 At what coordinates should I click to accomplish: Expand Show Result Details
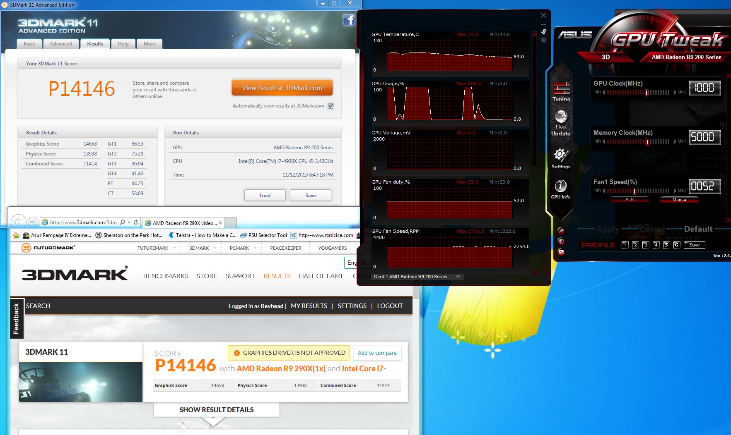216,410
